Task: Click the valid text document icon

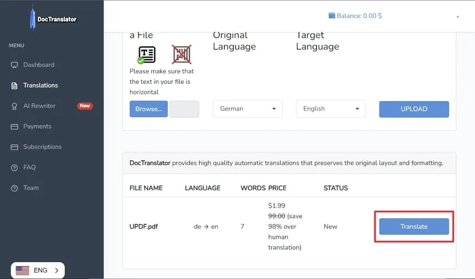Action: pyautogui.click(x=146, y=55)
